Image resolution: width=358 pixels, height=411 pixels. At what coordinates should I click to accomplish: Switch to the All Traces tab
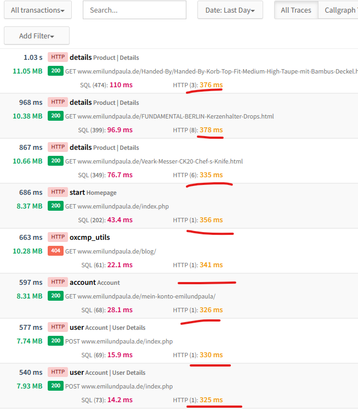pos(296,10)
